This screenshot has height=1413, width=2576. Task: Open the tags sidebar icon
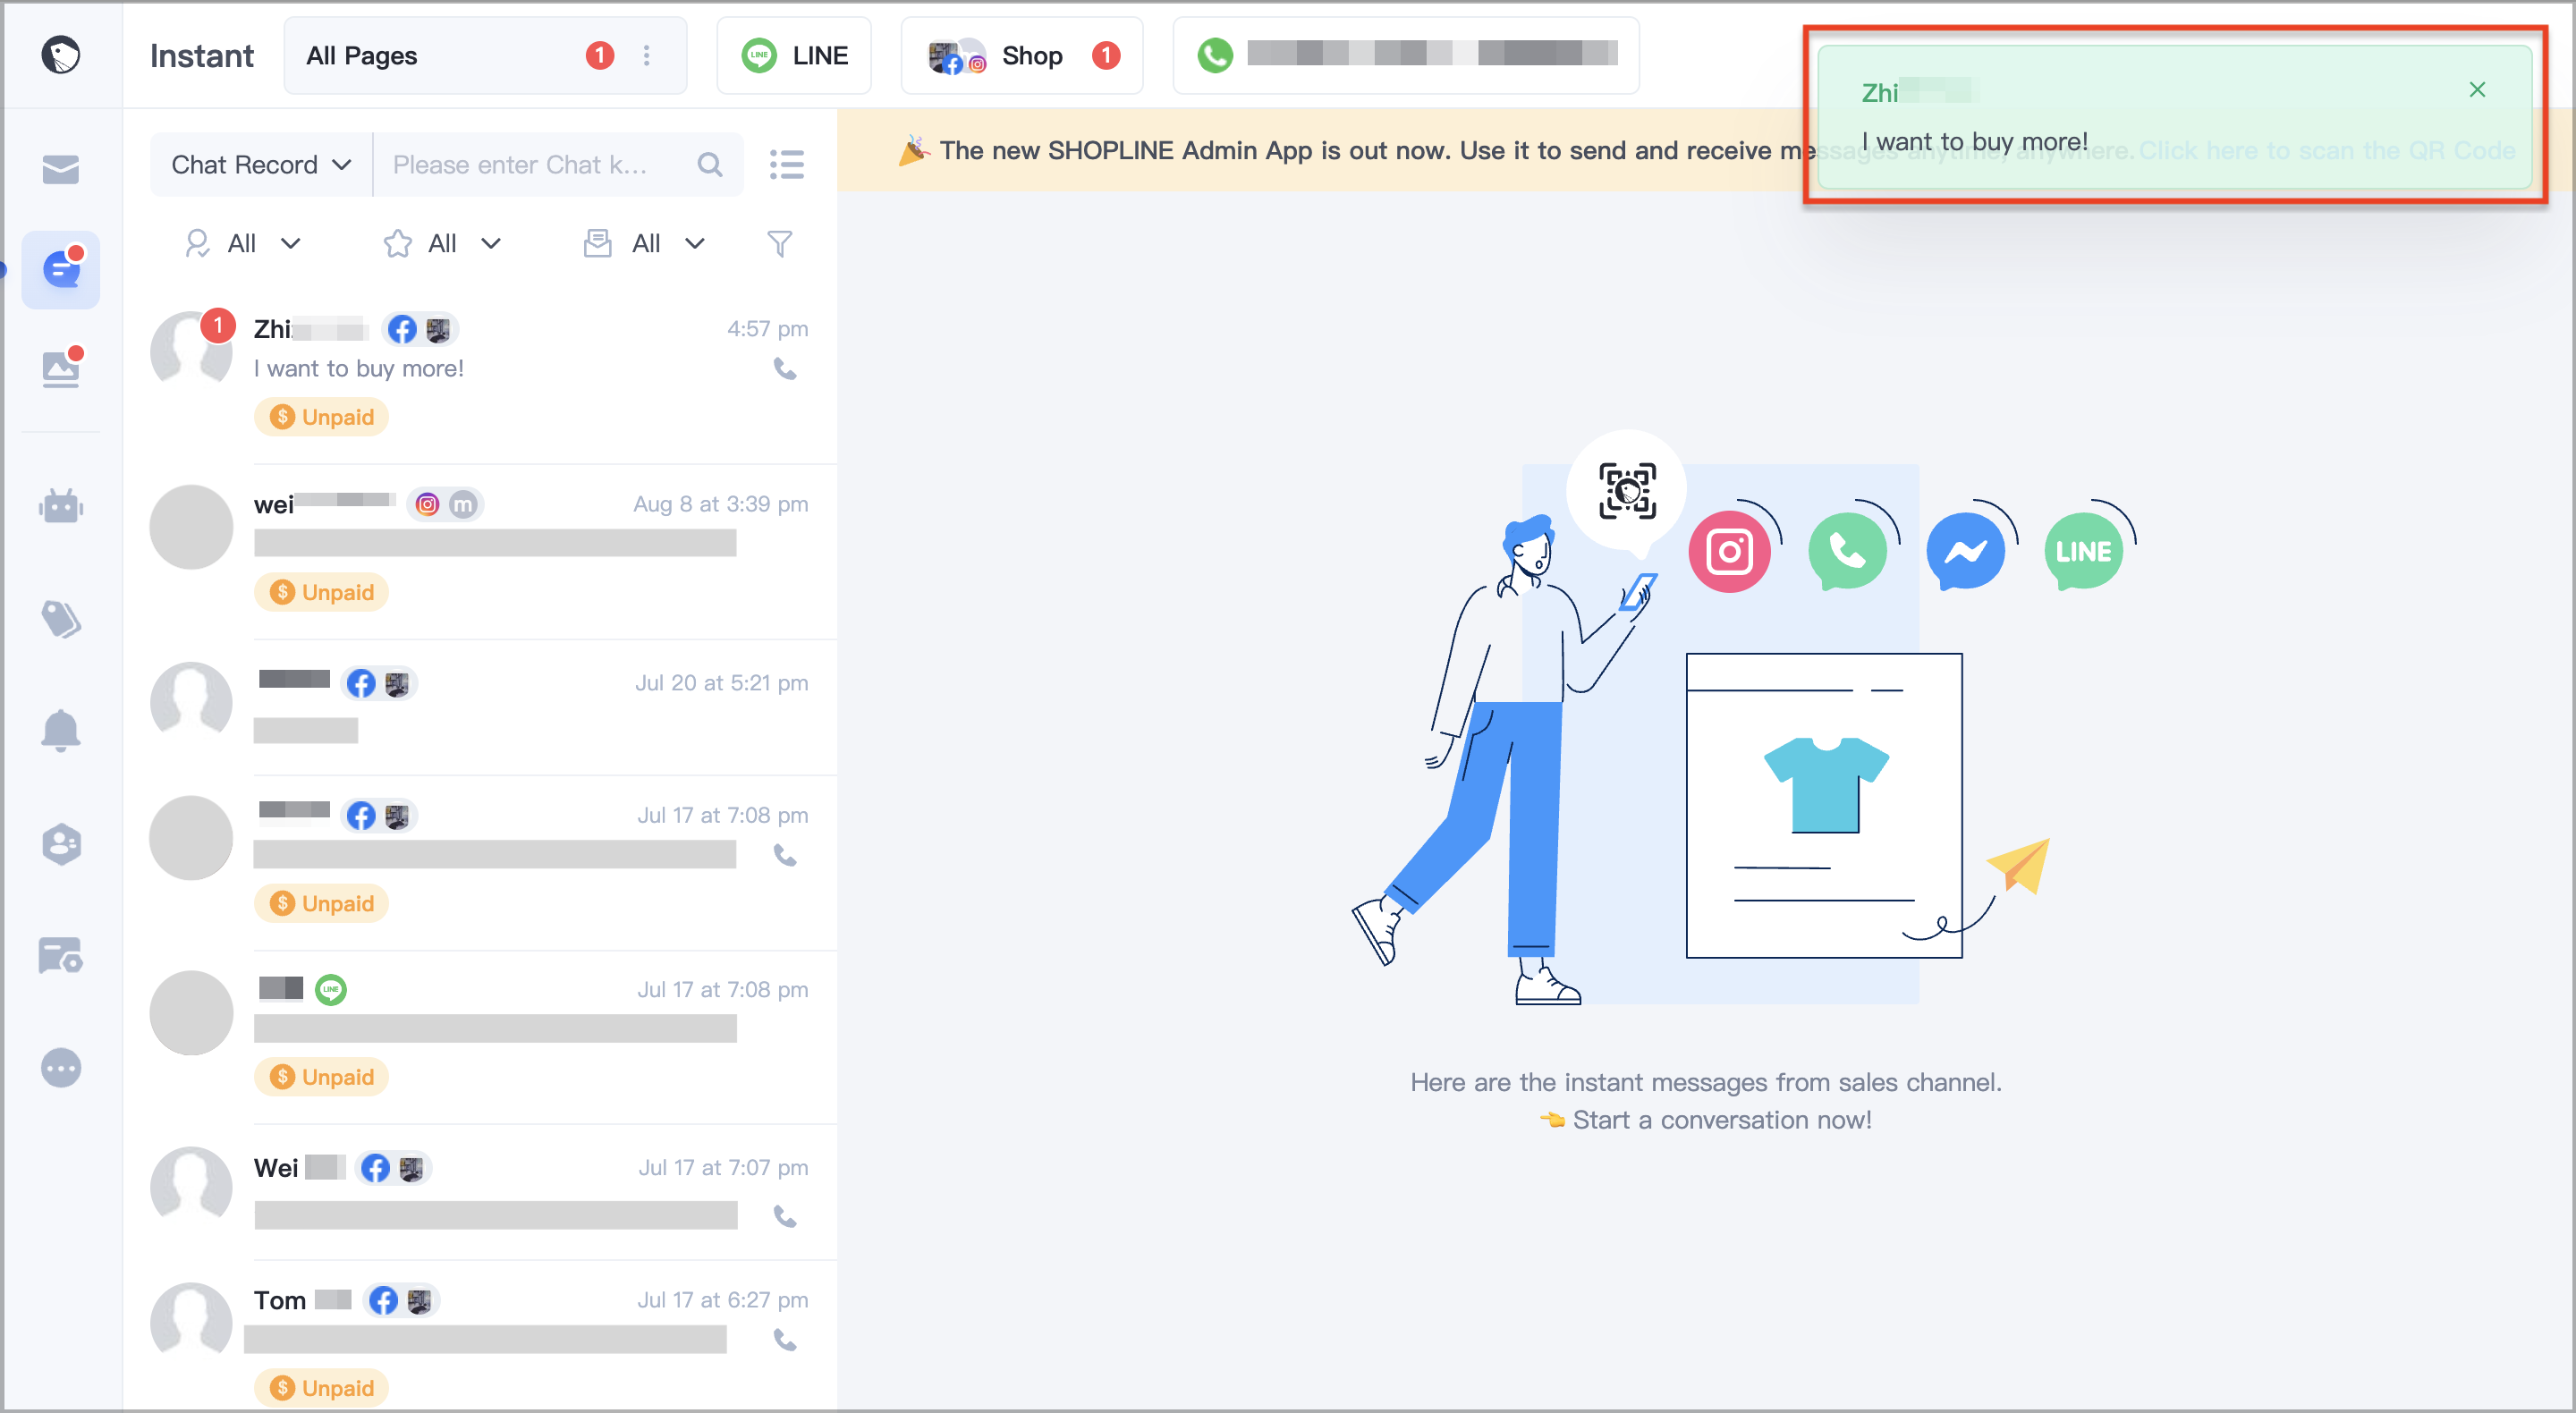click(61, 619)
